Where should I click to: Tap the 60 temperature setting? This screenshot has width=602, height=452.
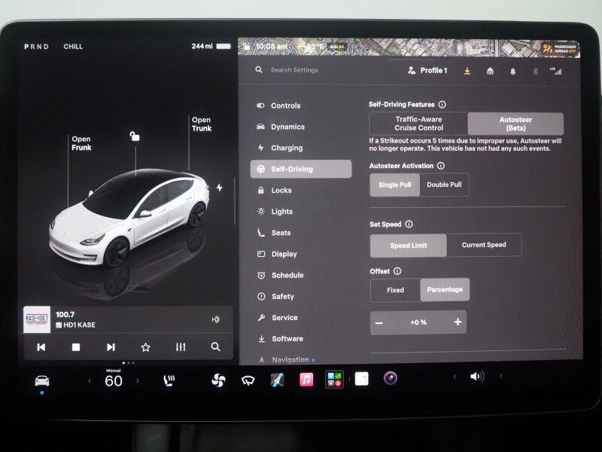pos(114,381)
